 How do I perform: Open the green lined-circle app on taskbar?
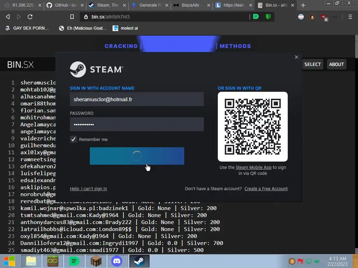pyautogui.click(x=74, y=261)
